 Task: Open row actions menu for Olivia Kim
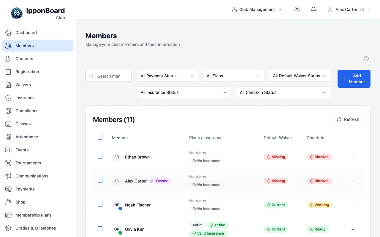(352, 229)
